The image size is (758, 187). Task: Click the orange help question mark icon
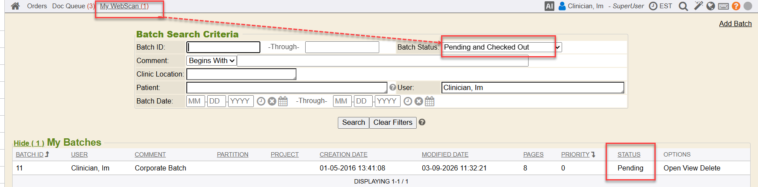(x=736, y=6)
